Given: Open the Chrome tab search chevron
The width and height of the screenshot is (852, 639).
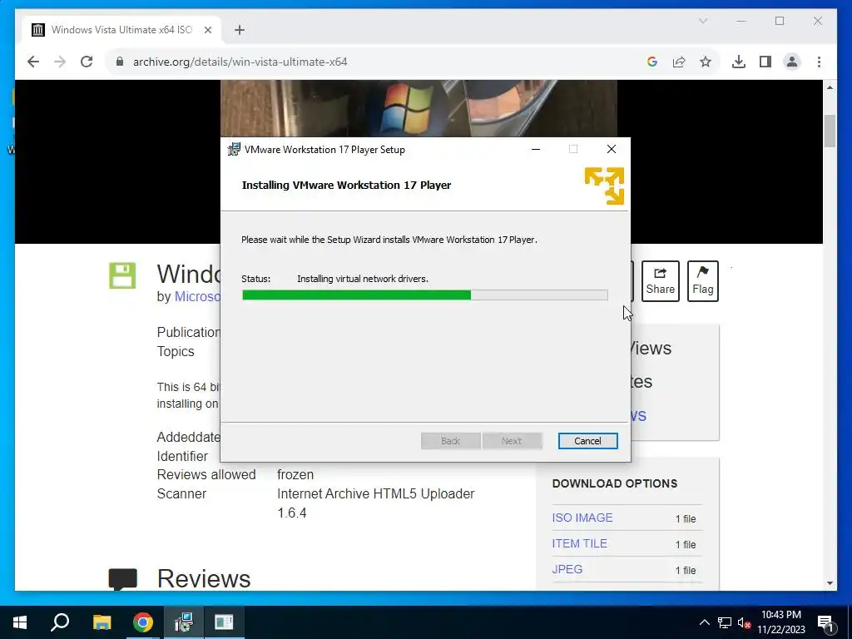Looking at the screenshot, I should 702,21.
